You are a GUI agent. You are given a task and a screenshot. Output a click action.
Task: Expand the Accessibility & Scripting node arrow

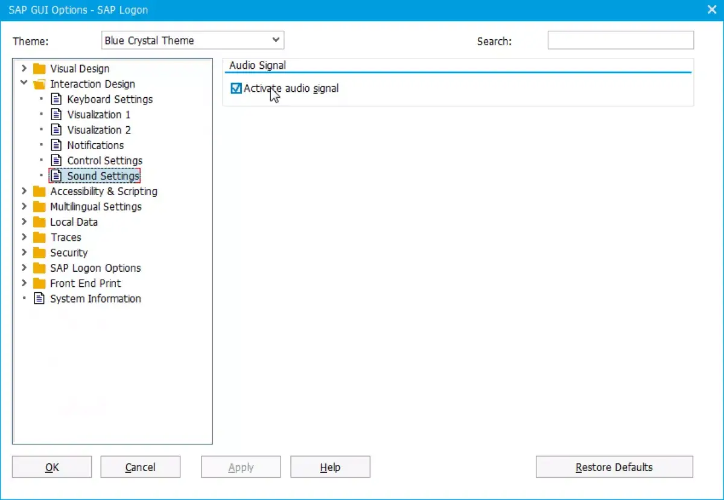pyautogui.click(x=24, y=191)
